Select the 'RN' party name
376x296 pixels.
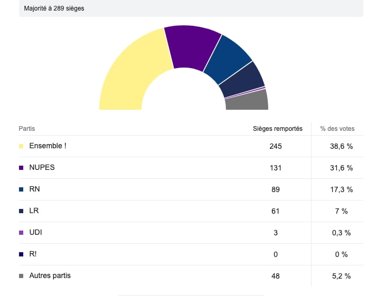tap(34, 189)
